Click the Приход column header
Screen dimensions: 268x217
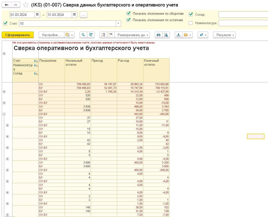point(104,70)
